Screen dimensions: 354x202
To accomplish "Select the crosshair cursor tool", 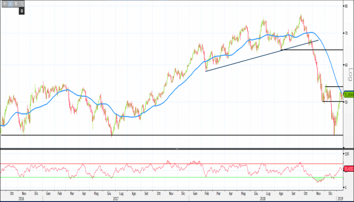I will coord(4,3).
